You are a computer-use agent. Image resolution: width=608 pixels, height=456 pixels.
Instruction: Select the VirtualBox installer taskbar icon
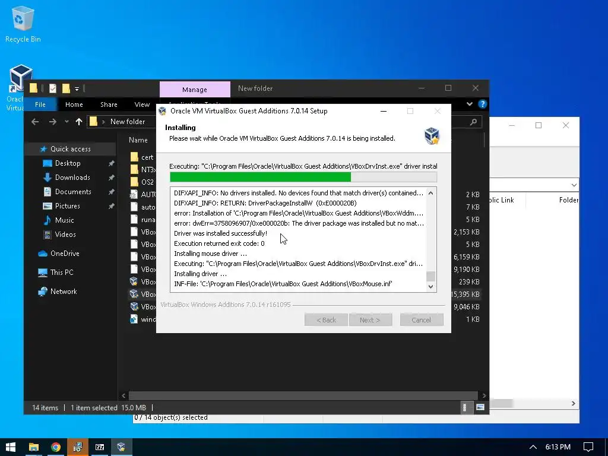(121, 447)
